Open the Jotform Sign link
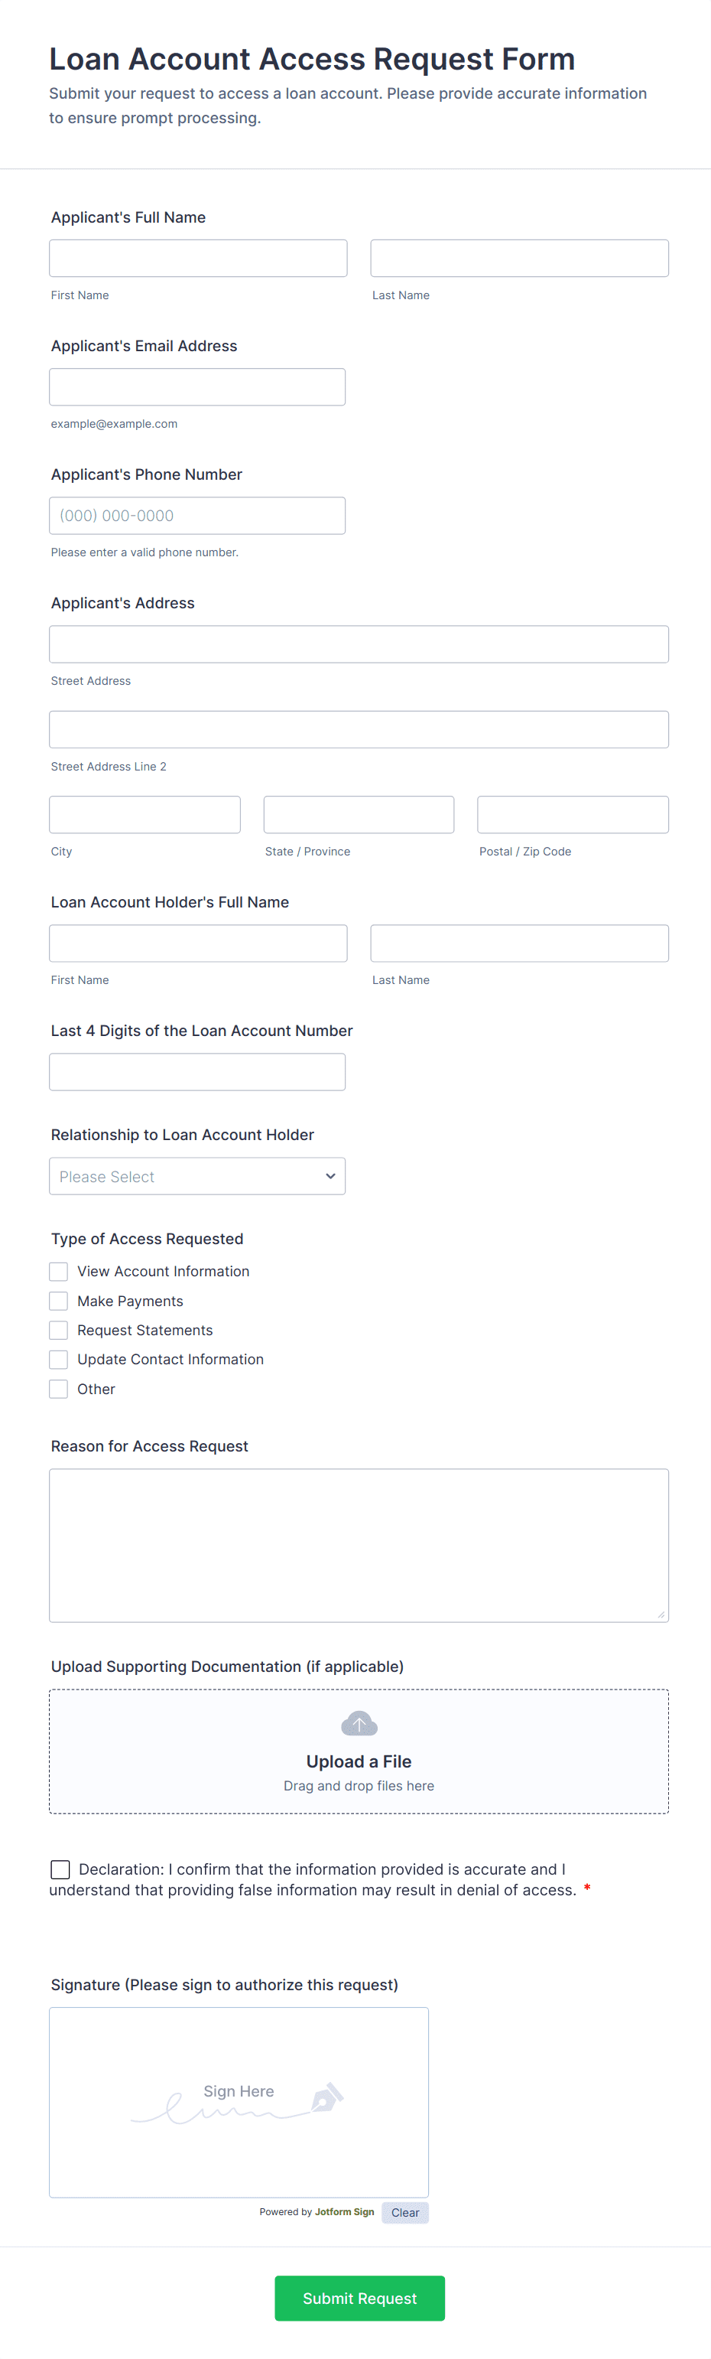711x2359 pixels. 344,2211
